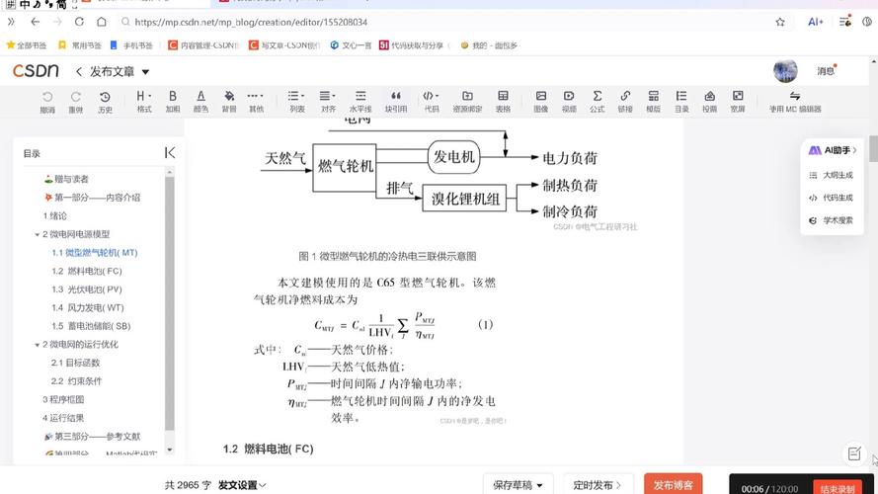Expand 发文设置 publish settings
Screen dimensions: 878x494
(x=242, y=485)
